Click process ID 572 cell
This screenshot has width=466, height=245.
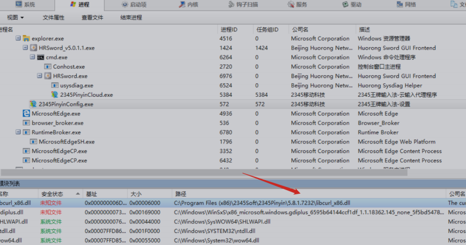point(224,104)
